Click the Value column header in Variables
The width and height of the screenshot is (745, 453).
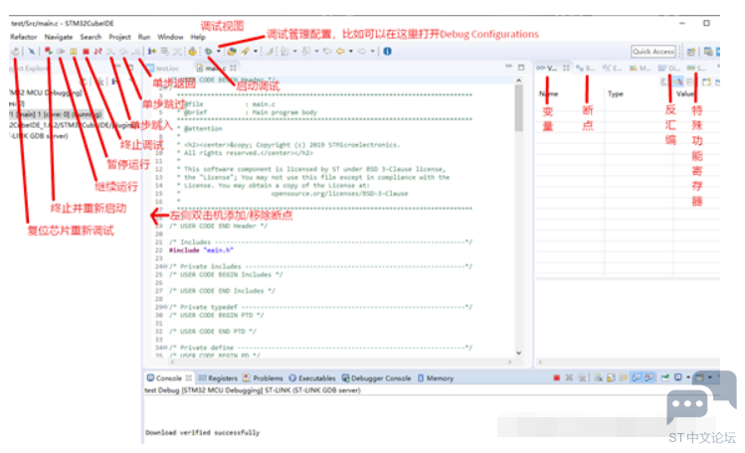(685, 94)
